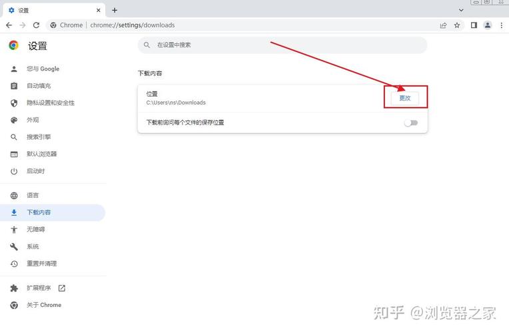Image resolution: width=509 pixels, height=333 pixels.
Task: Click the path C:\Users\ns\Downloads
Action: click(176, 103)
